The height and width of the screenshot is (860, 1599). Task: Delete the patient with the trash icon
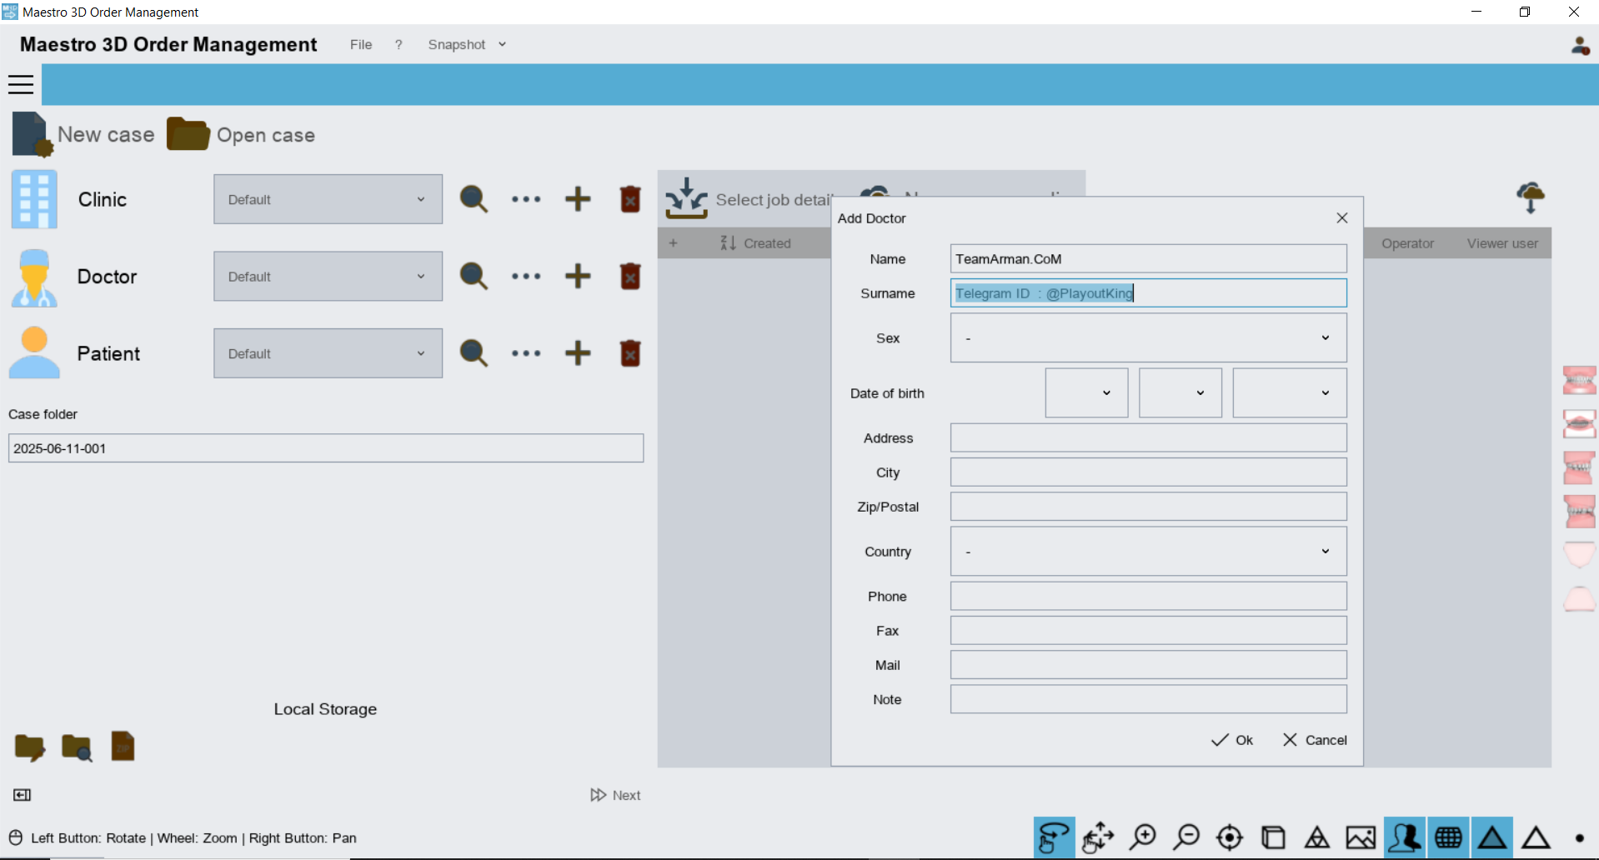pyautogui.click(x=630, y=353)
